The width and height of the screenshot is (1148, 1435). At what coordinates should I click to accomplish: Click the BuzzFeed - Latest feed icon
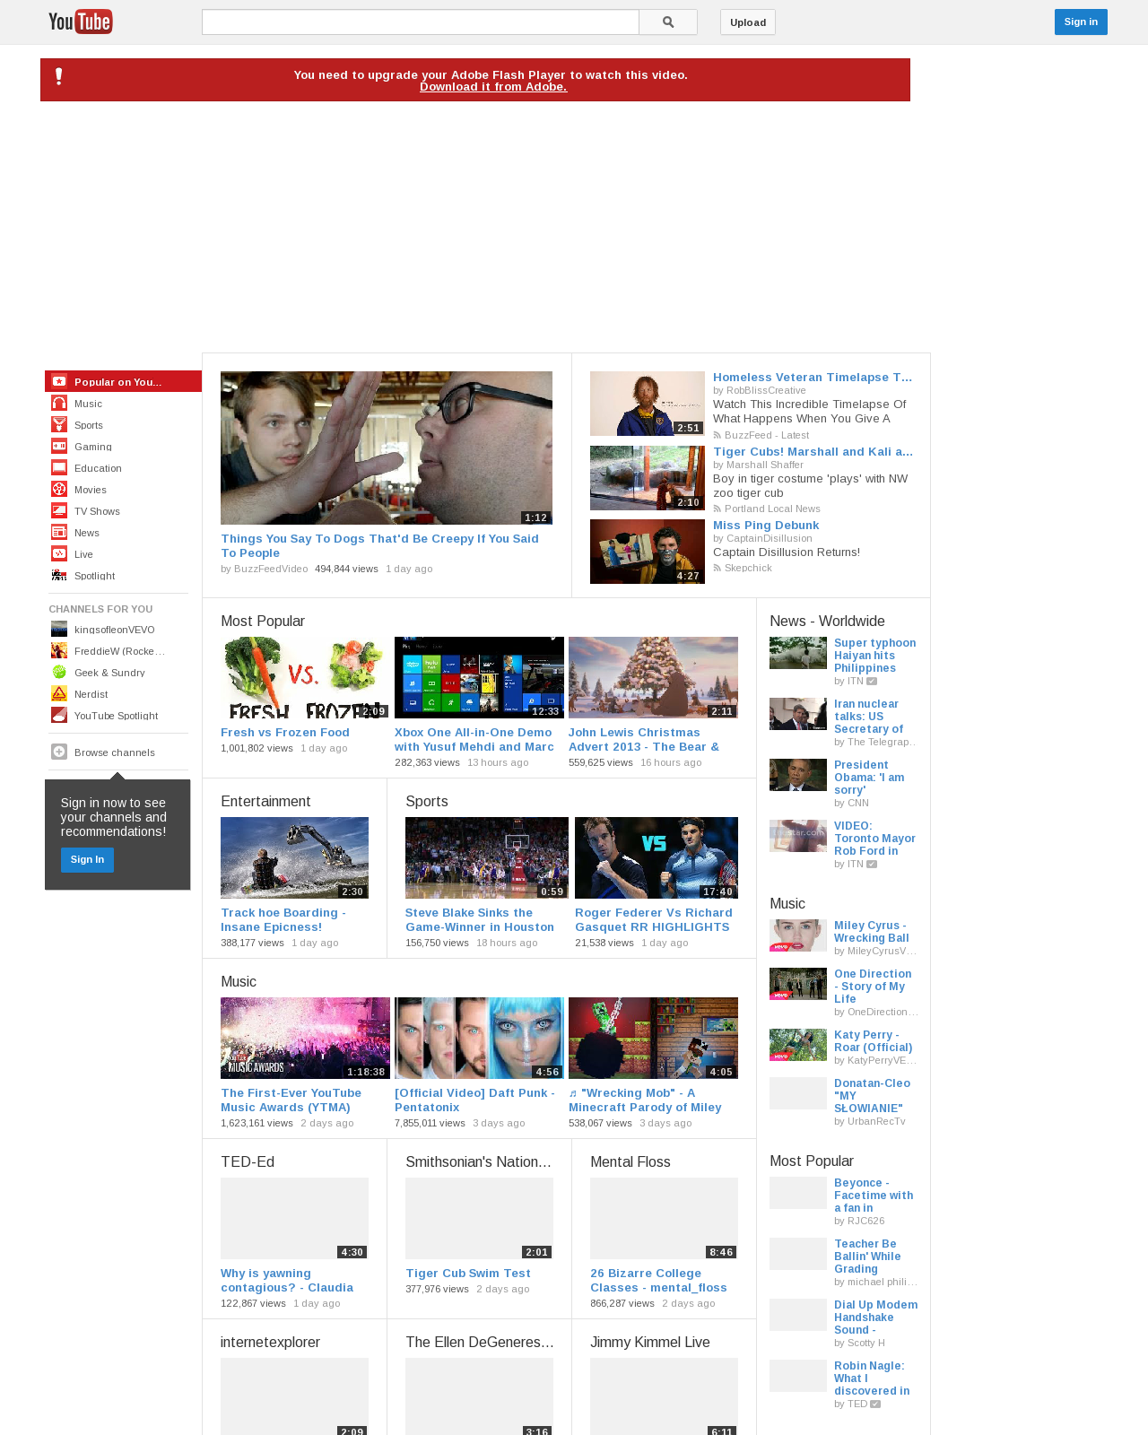[x=717, y=435]
